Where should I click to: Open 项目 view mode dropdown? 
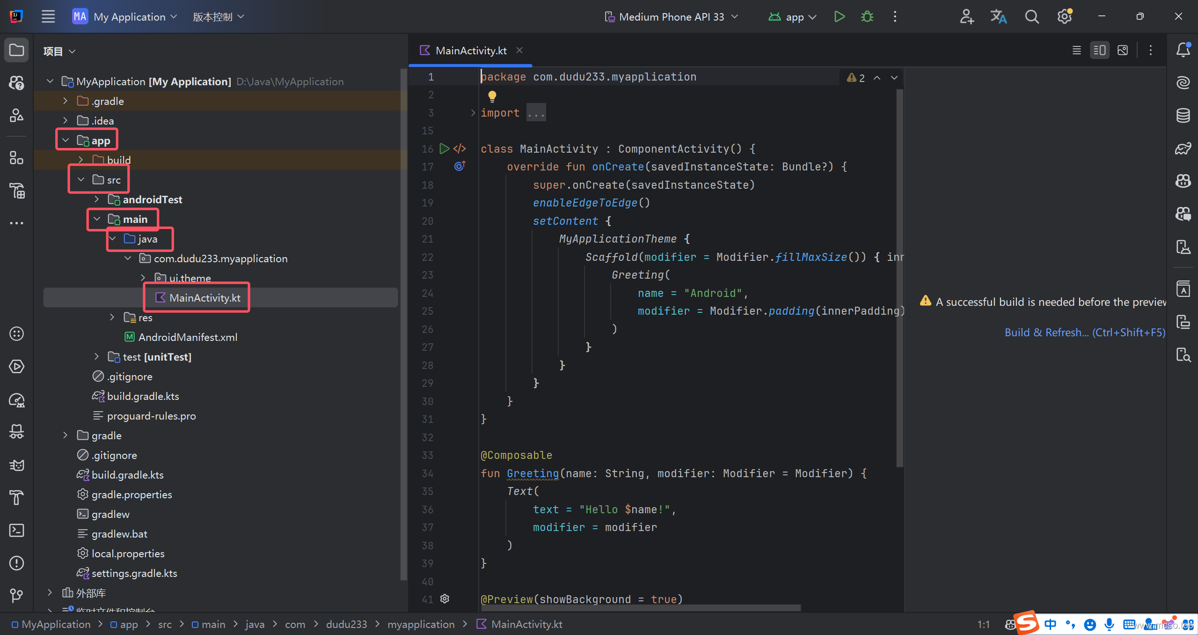(59, 51)
